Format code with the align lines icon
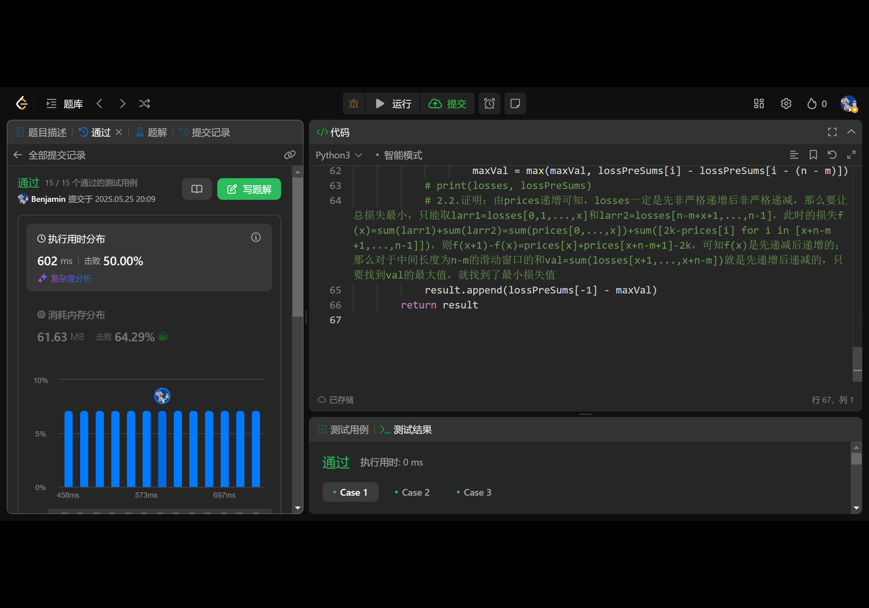 point(794,155)
